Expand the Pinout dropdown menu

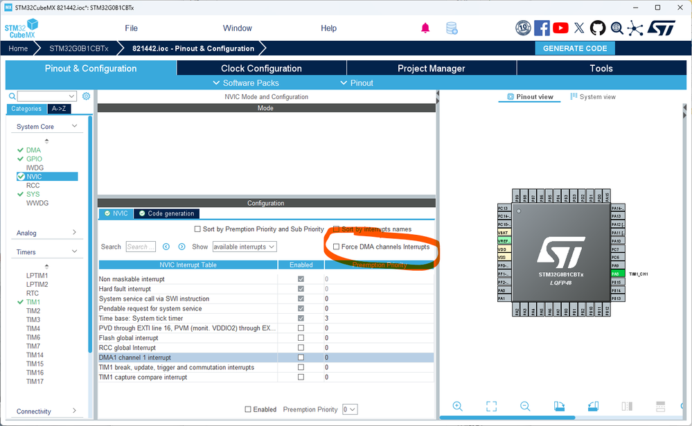(x=357, y=83)
